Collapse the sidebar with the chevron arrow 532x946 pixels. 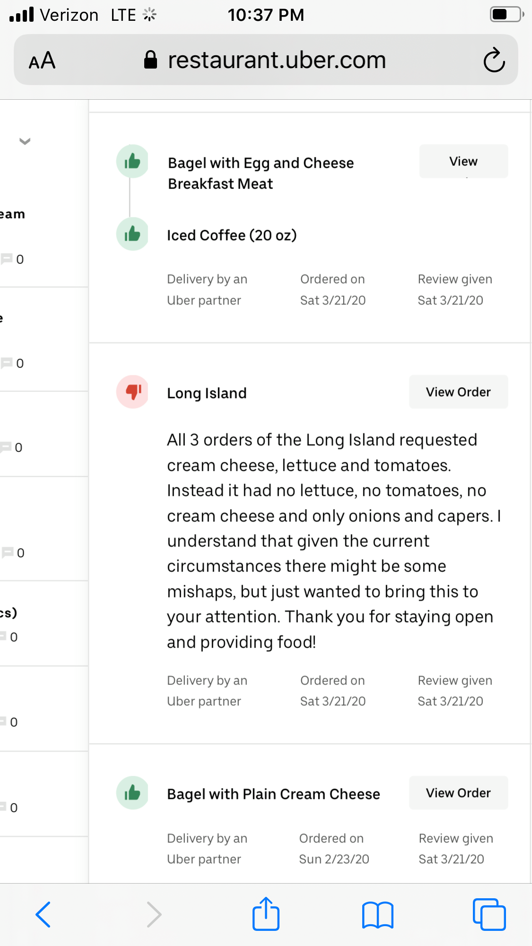[x=25, y=141]
